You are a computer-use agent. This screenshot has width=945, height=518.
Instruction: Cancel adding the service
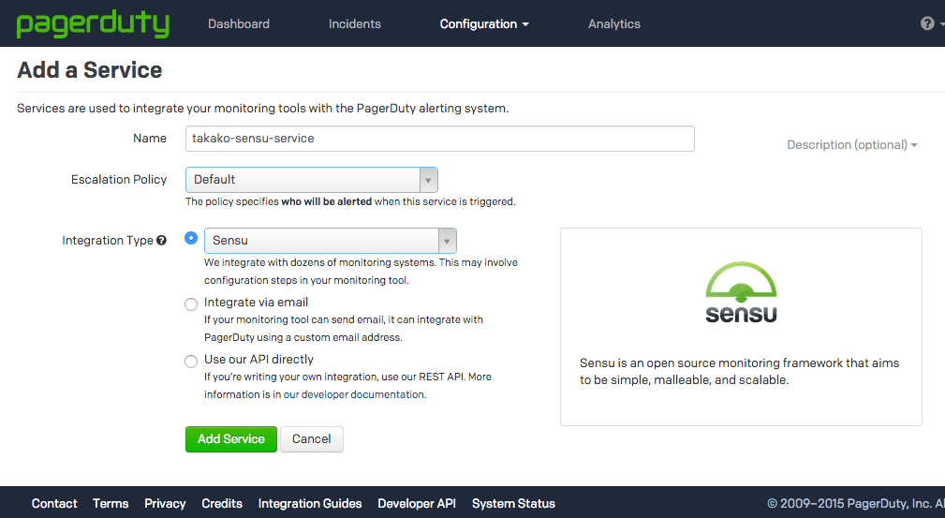[x=312, y=439]
